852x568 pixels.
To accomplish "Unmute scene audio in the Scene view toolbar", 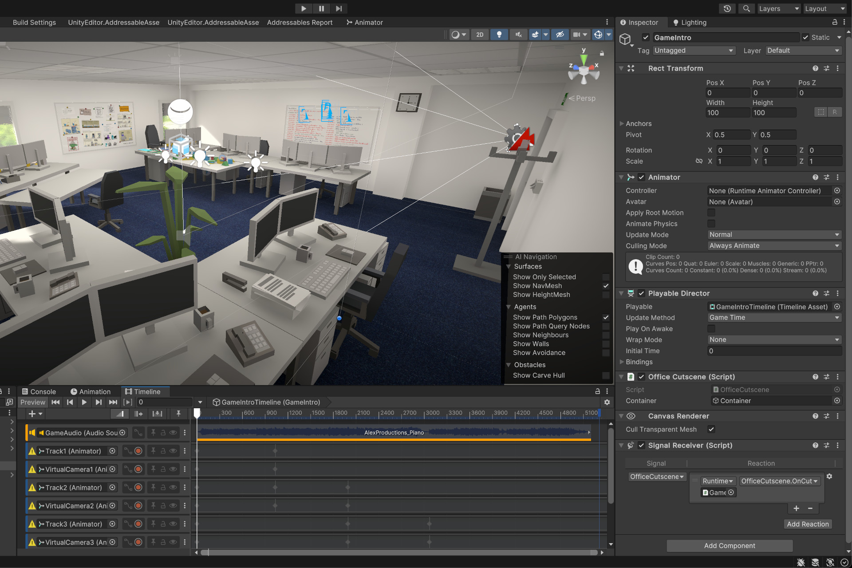I will coord(518,34).
